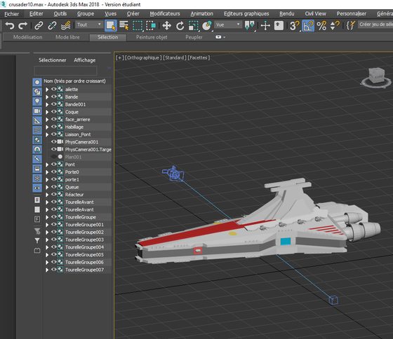
Task: Click the Redo arrow icon
Action: (22, 25)
